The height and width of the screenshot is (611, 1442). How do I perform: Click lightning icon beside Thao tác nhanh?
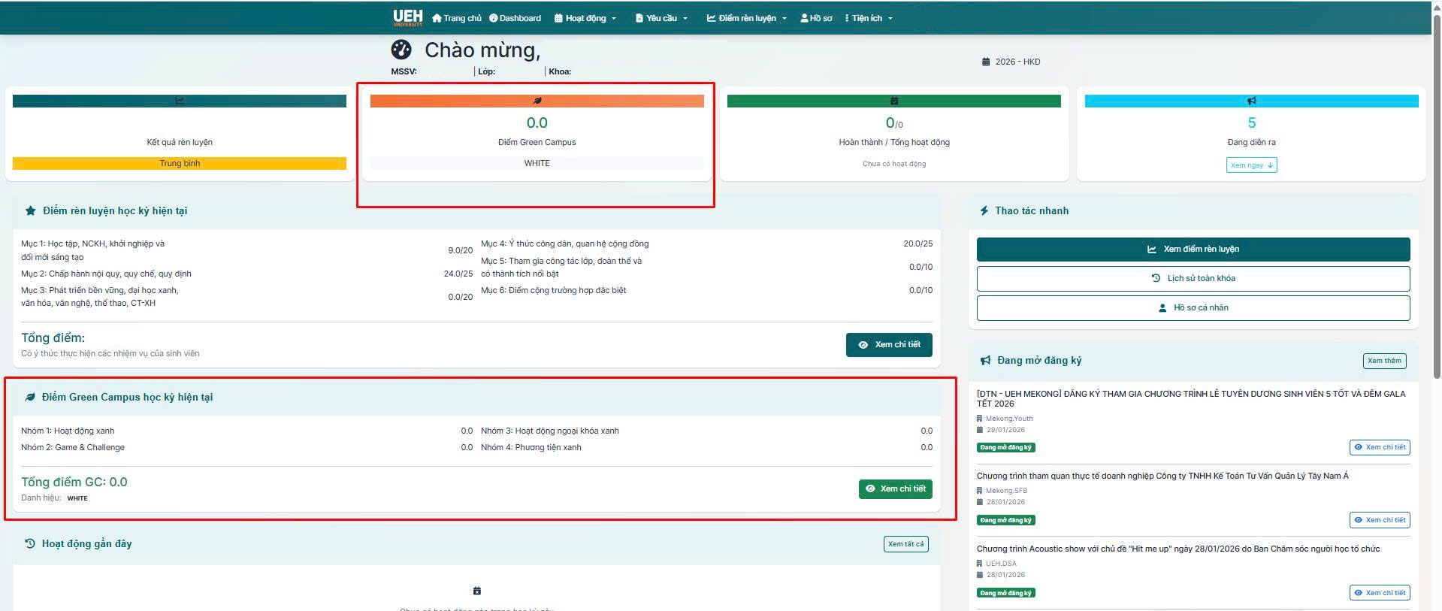click(x=984, y=211)
